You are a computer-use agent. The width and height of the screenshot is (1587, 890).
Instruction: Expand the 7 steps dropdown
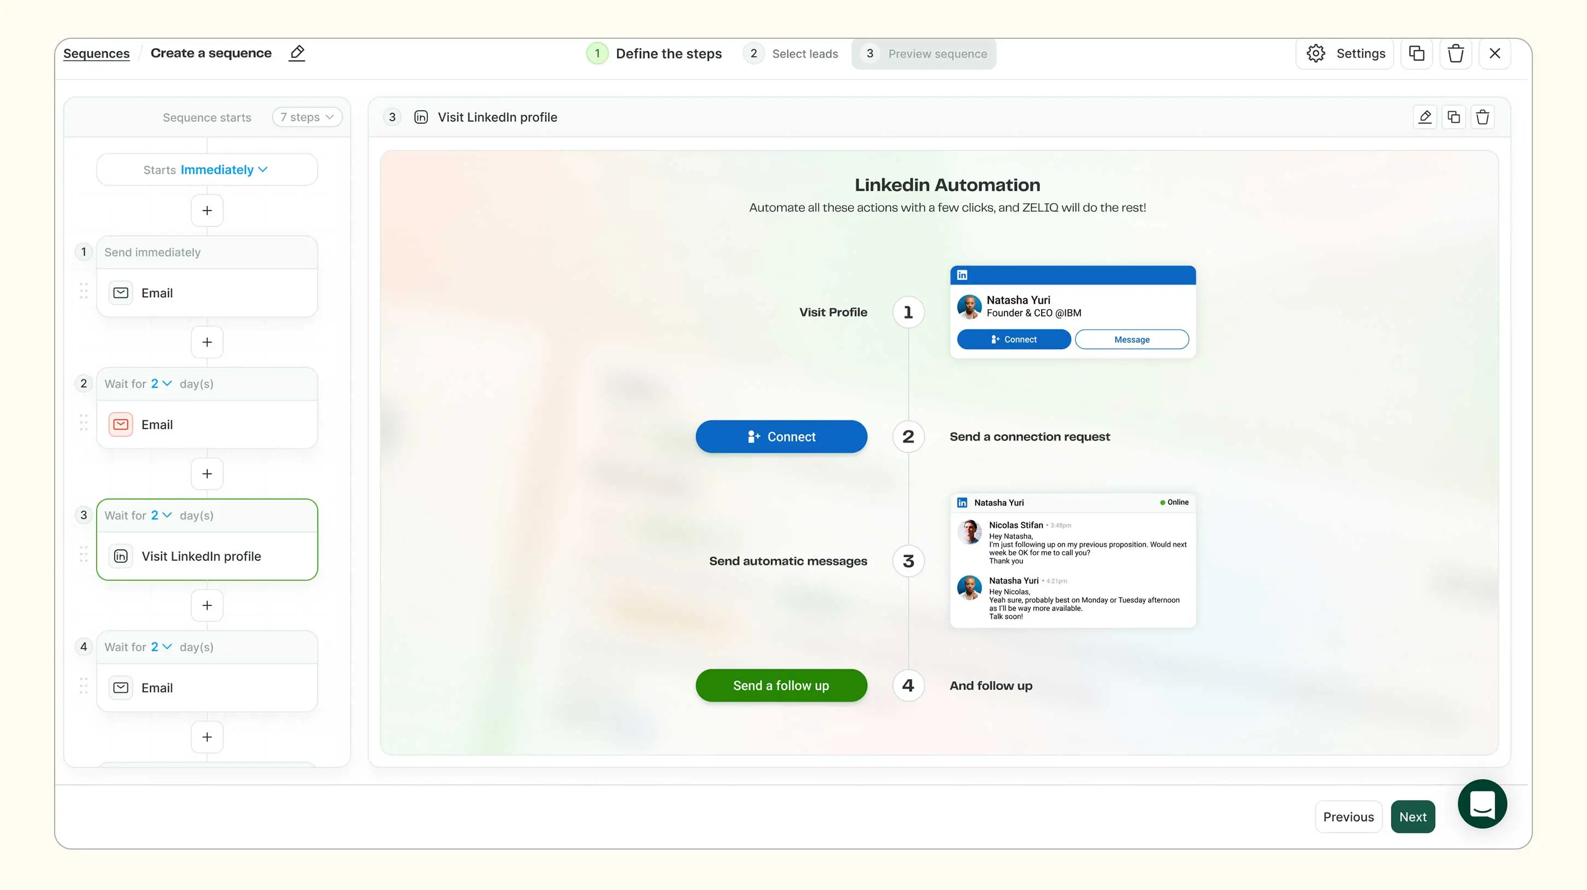coord(307,117)
